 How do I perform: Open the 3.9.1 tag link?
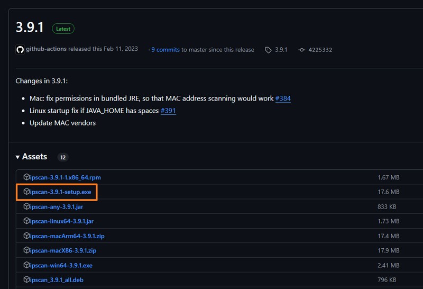[281, 50]
